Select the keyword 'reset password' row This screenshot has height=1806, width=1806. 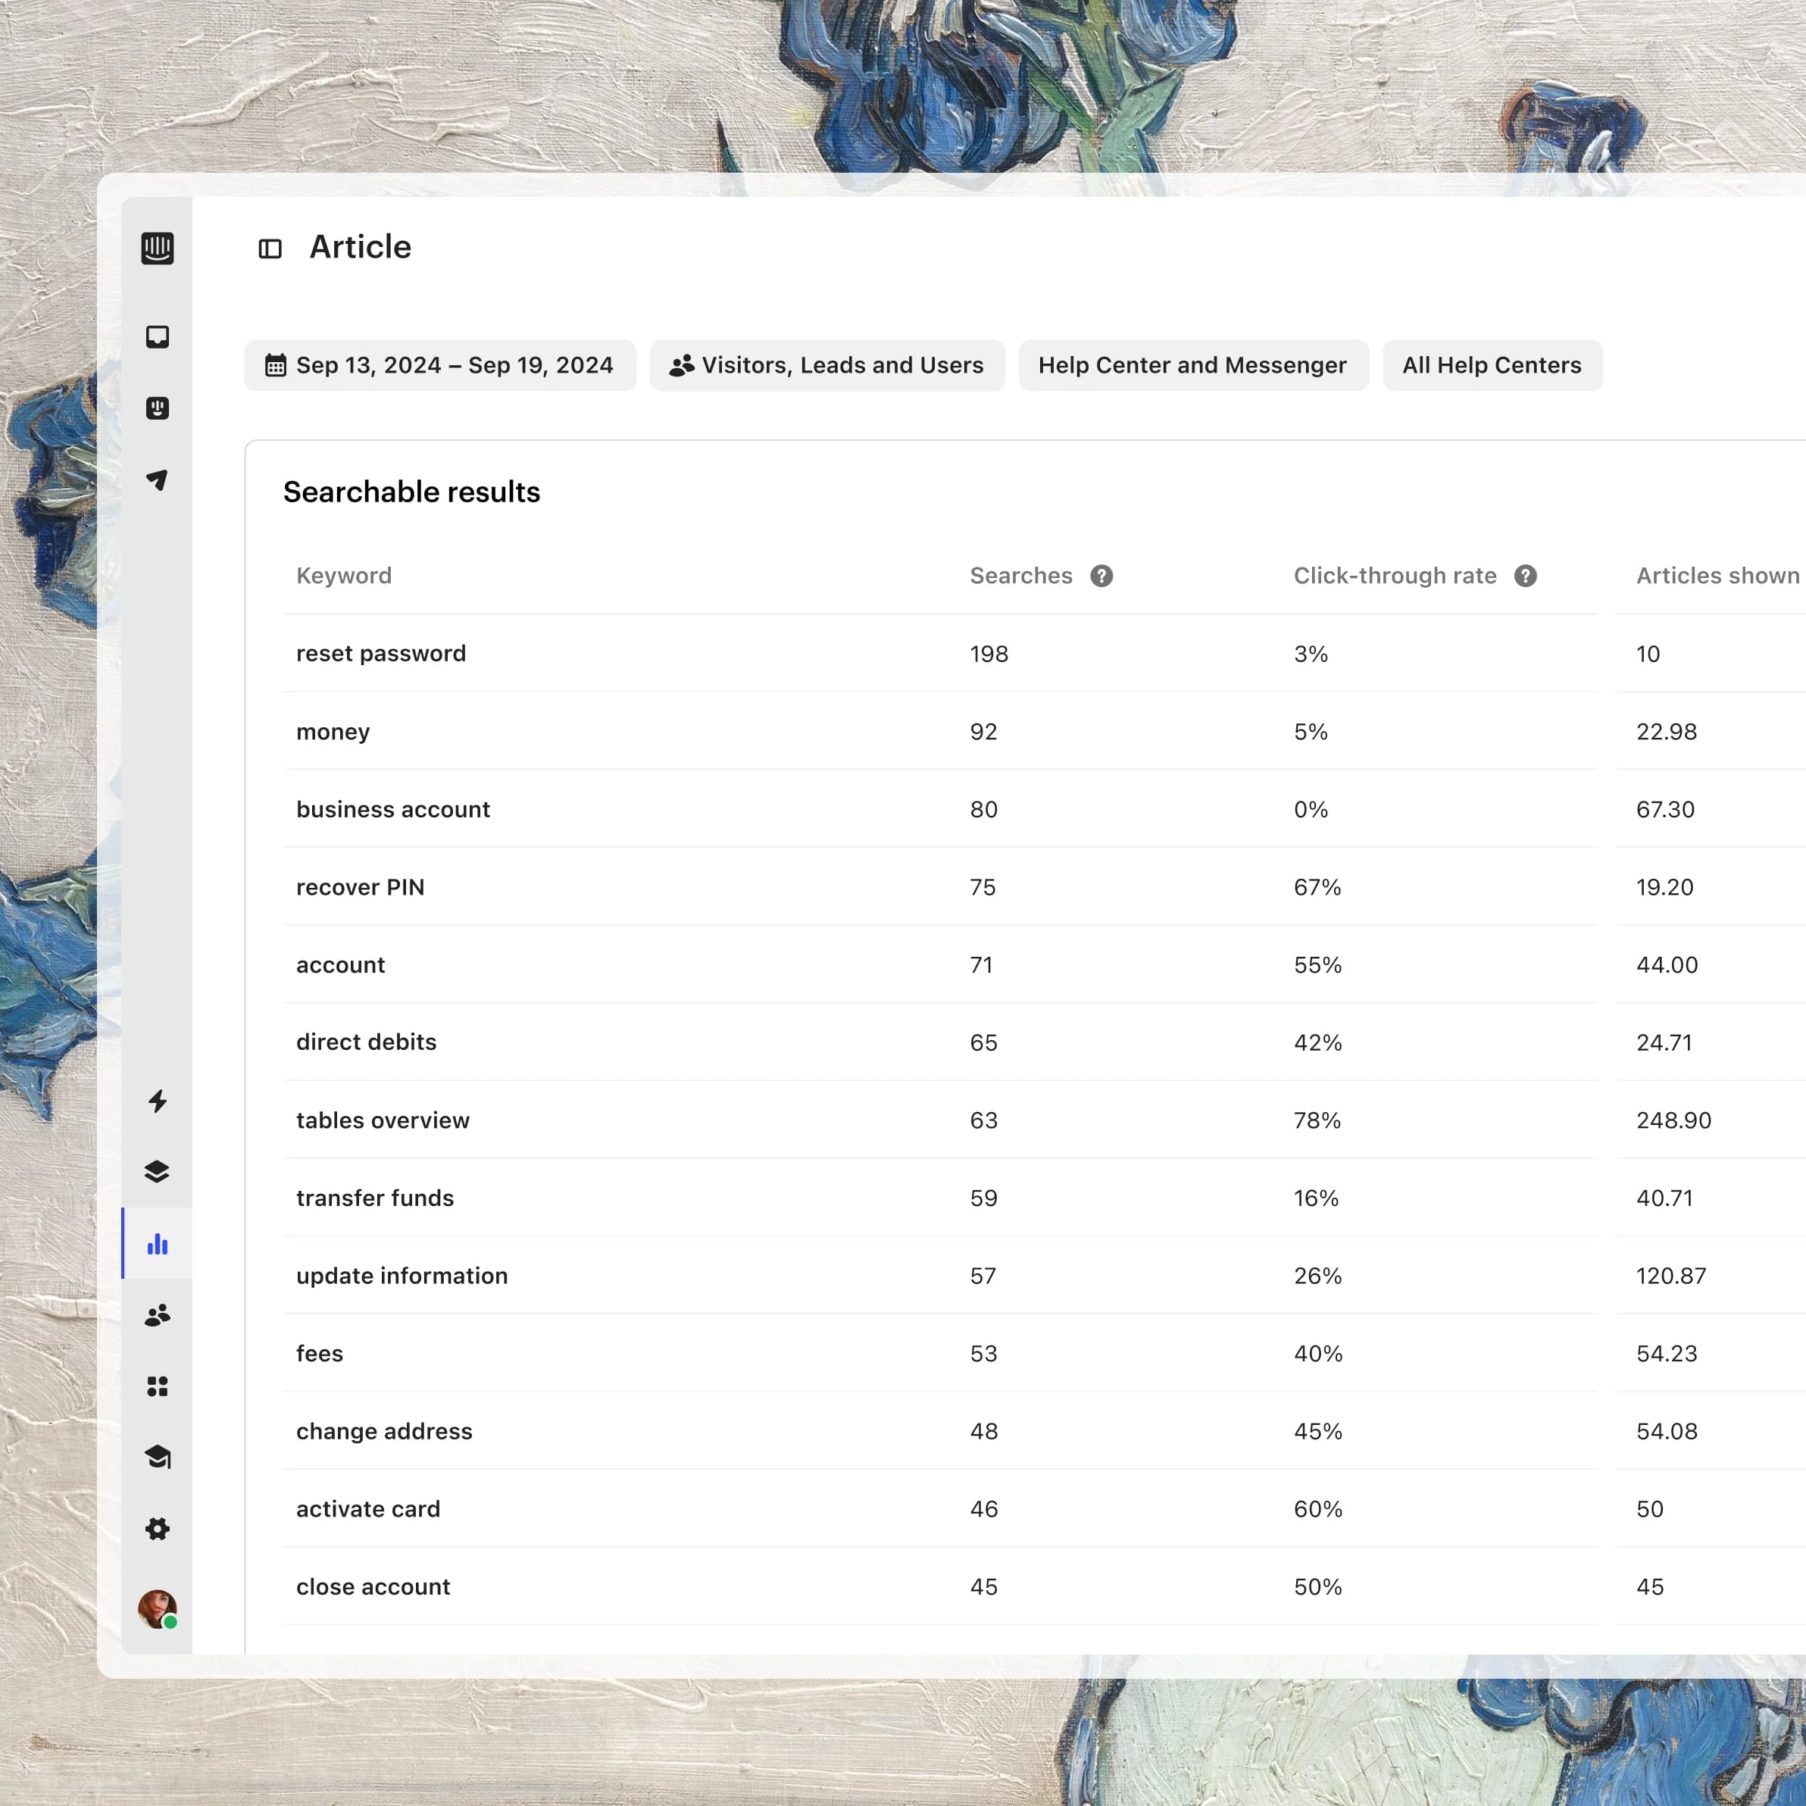(380, 654)
